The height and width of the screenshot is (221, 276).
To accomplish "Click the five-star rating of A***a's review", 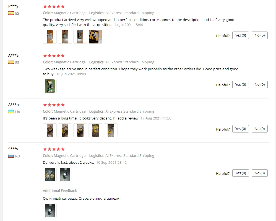I will (54, 56).
